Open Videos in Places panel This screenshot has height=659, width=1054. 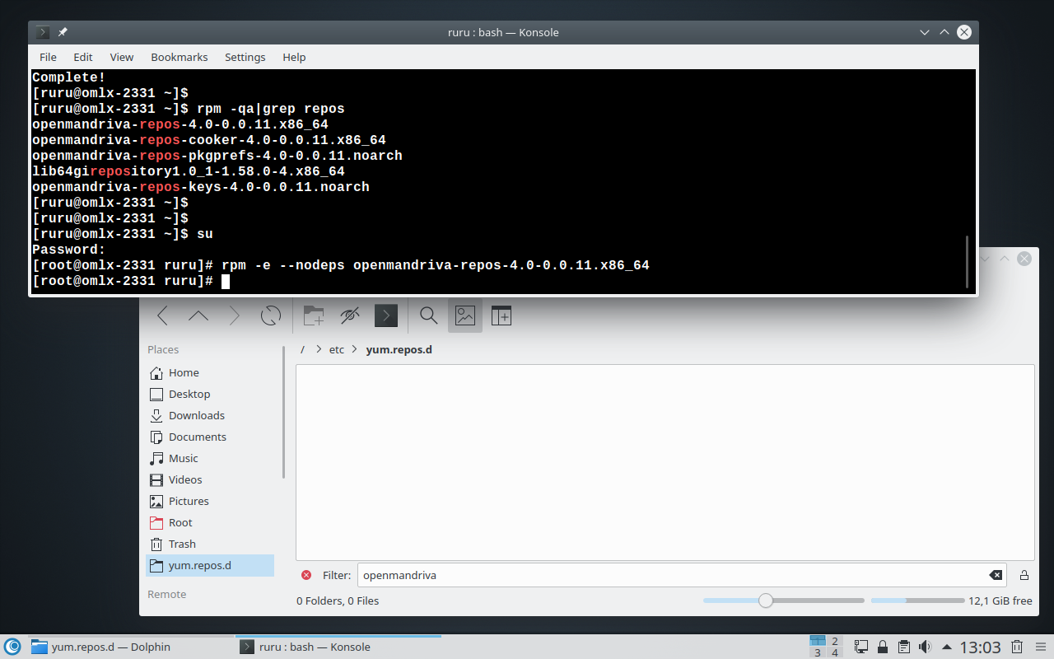[210, 479]
